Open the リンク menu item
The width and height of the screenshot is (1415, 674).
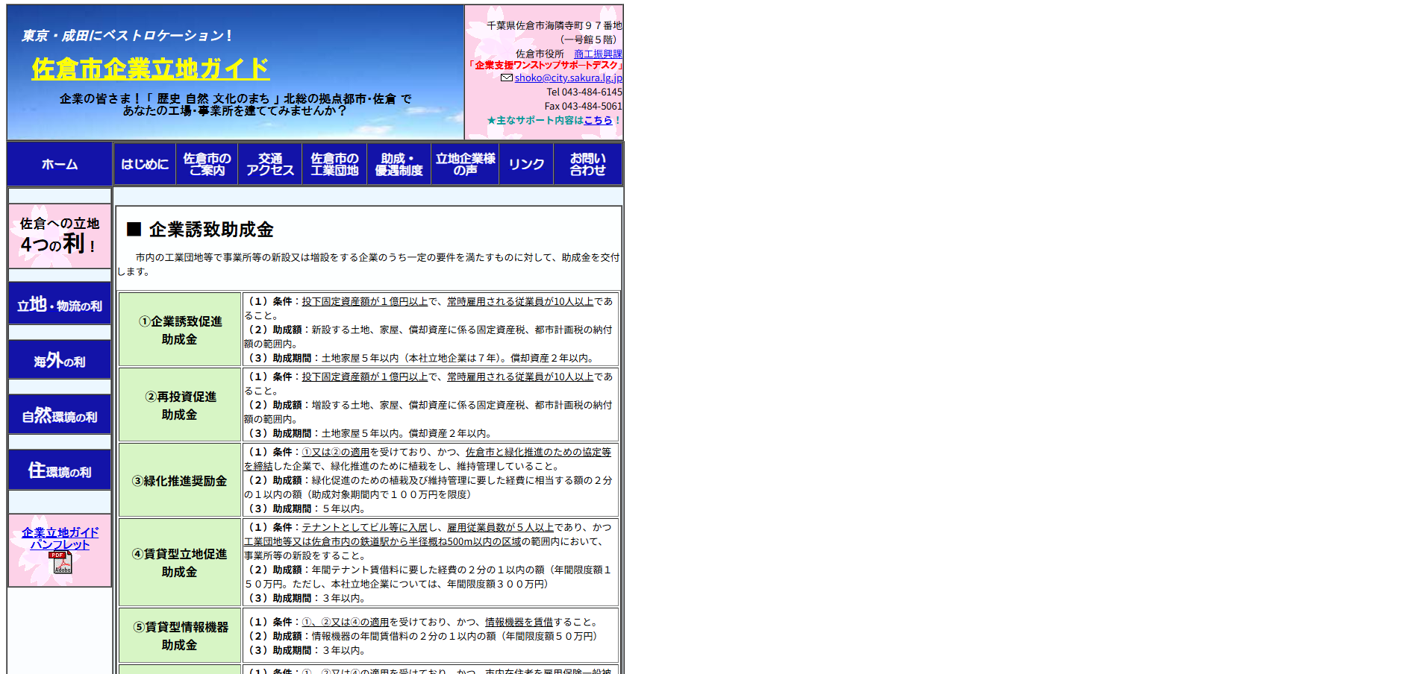coord(526,164)
